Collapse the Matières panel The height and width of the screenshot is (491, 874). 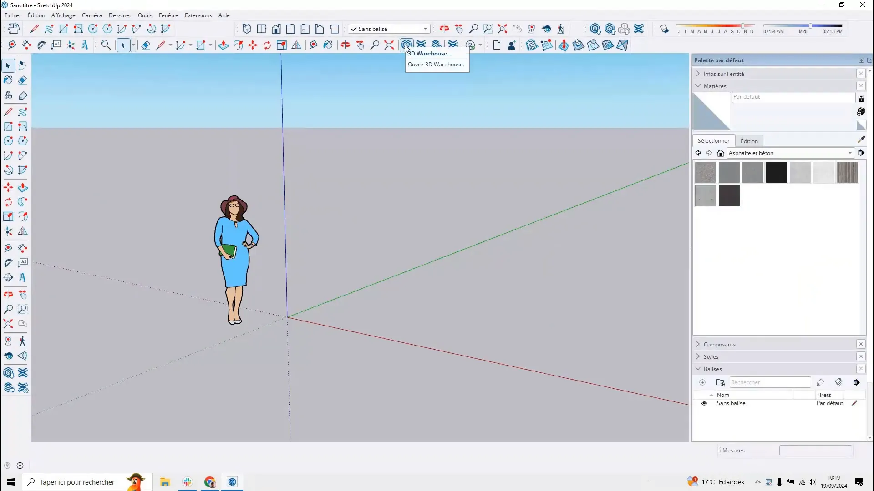(698, 86)
